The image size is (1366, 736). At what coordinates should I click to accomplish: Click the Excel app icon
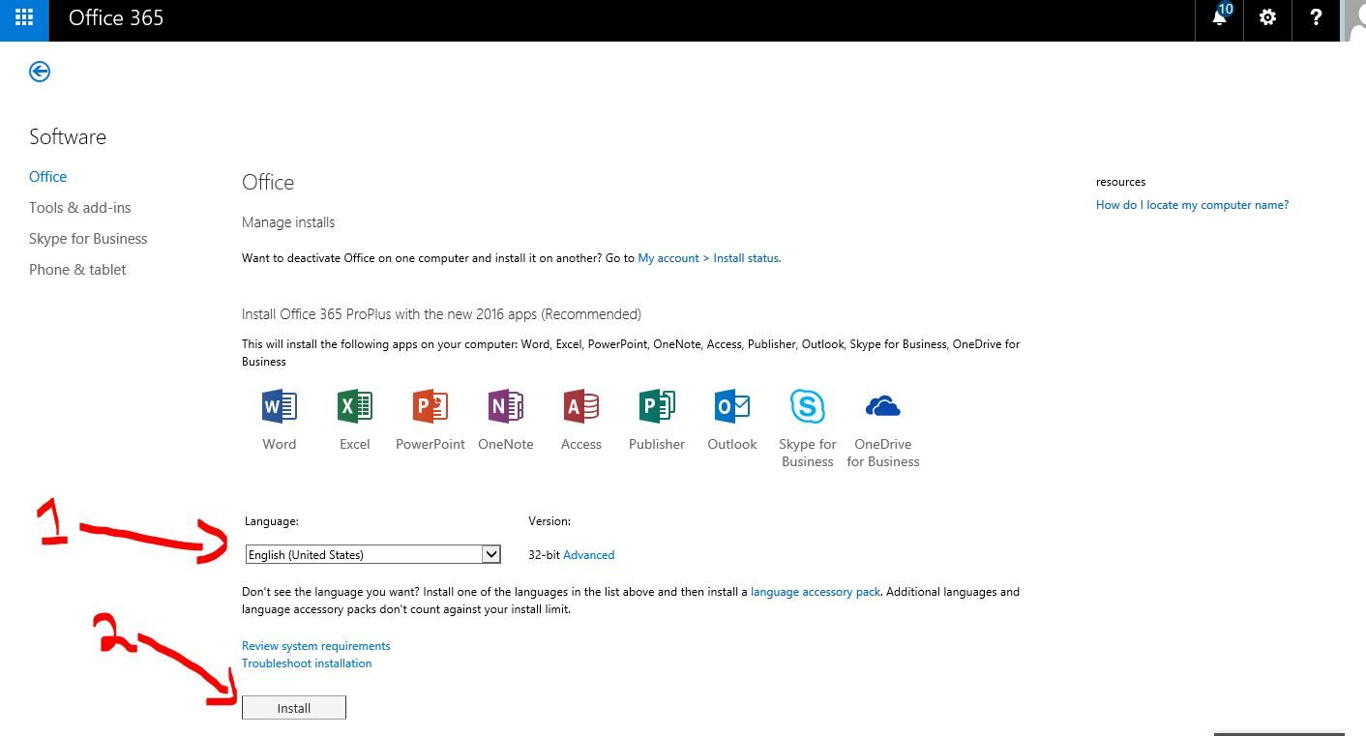pos(355,406)
